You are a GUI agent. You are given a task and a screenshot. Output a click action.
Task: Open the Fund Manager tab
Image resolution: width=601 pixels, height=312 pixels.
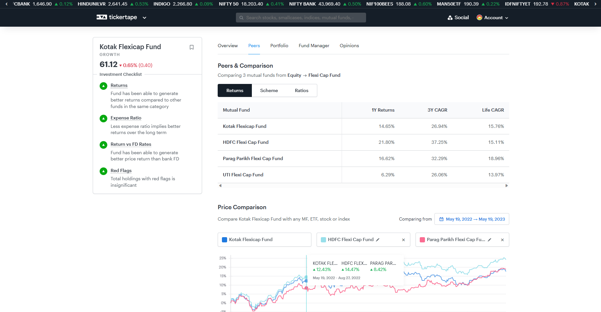click(x=314, y=46)
